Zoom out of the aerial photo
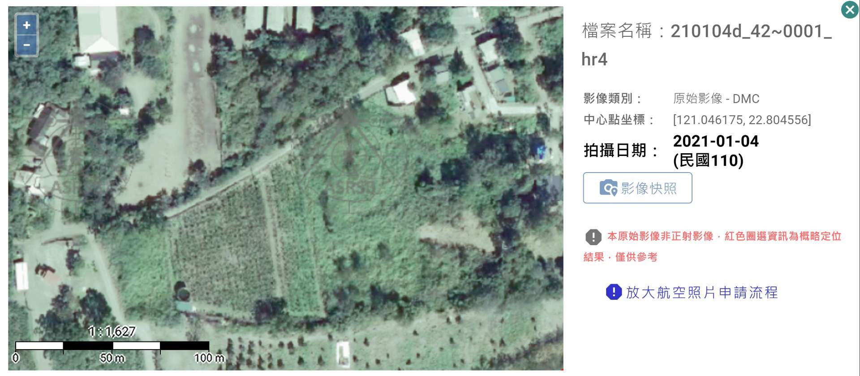Viewport: 860px width, 376px height. pyautogui.click(x=26, y=45)
